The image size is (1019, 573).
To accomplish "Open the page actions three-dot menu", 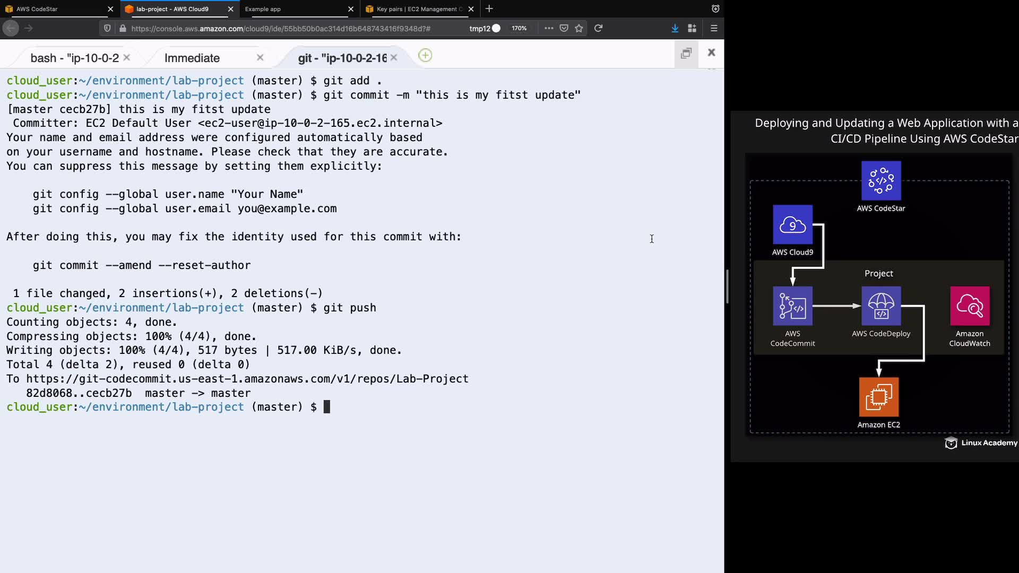I will click(x=549, y=28).
